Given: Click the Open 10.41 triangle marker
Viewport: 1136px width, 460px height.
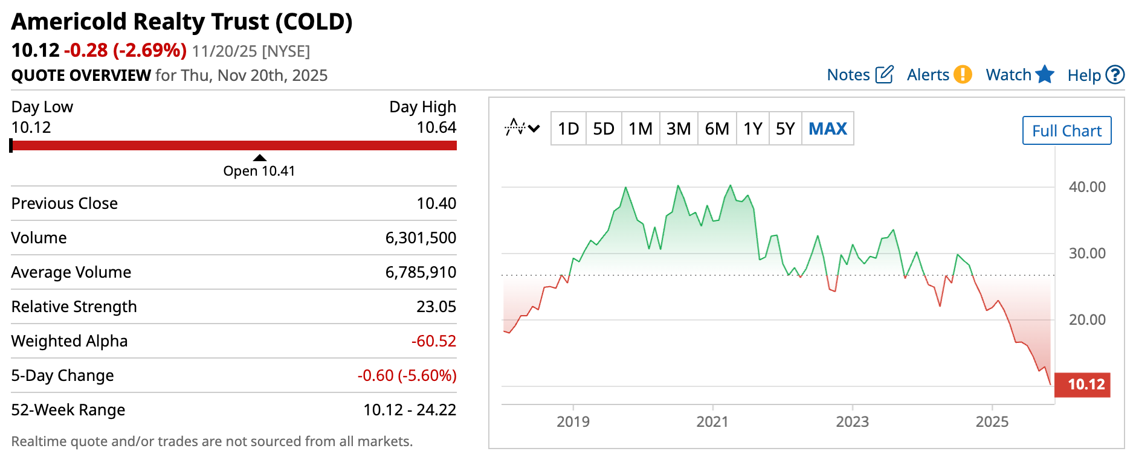Looking at the screenshot, I should coord(260,158).
